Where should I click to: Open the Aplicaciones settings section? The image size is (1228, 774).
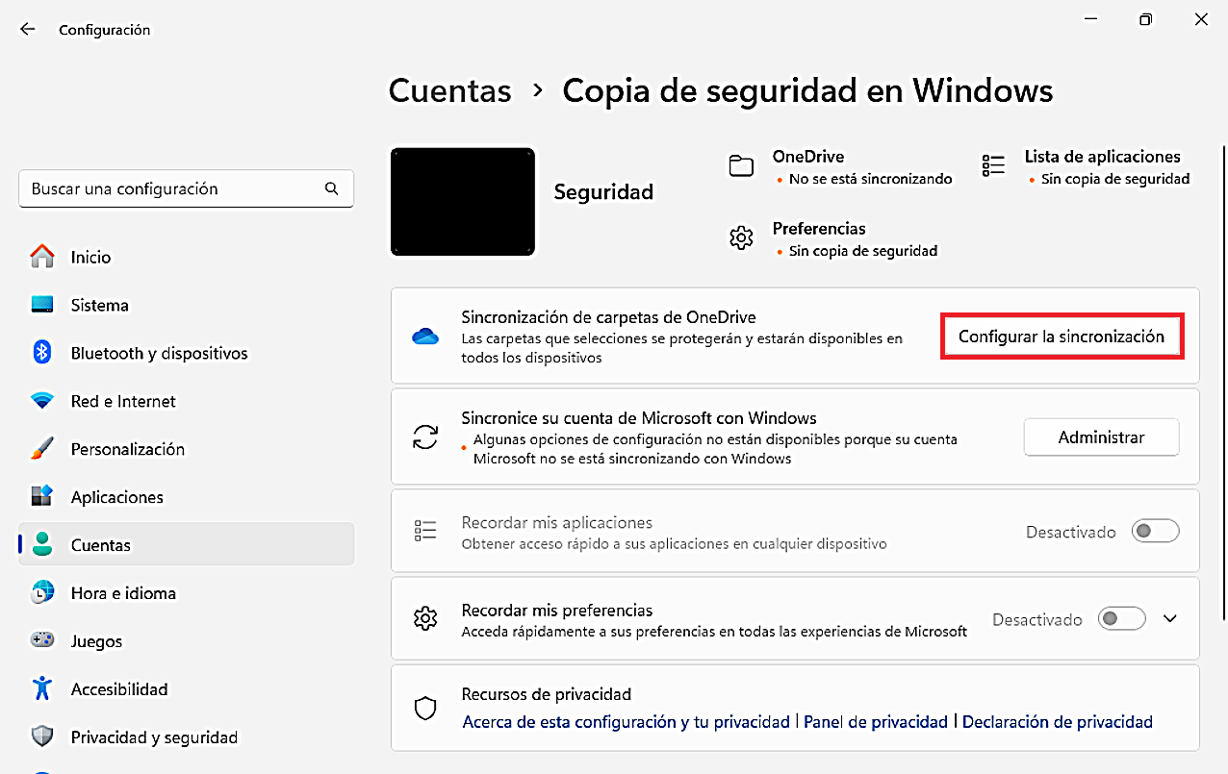[116, 497]
